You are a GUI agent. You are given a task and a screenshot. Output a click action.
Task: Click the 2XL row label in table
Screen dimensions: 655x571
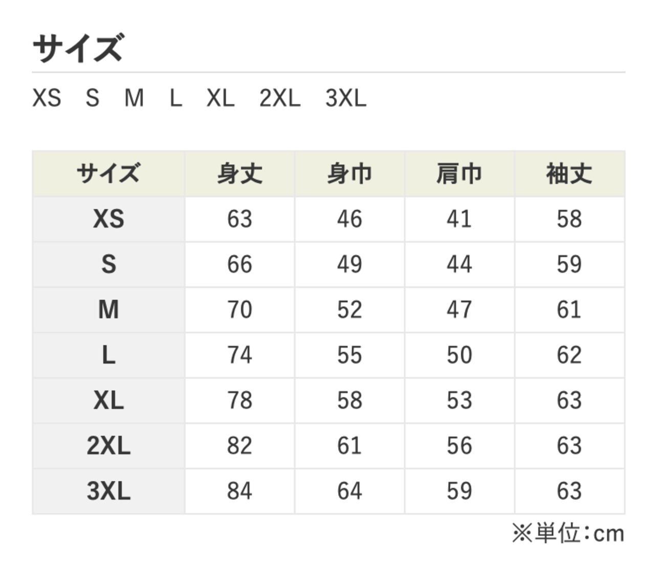[108, 446]
